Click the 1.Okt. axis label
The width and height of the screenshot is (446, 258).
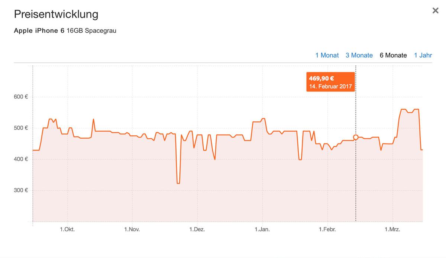pos(67,229)
